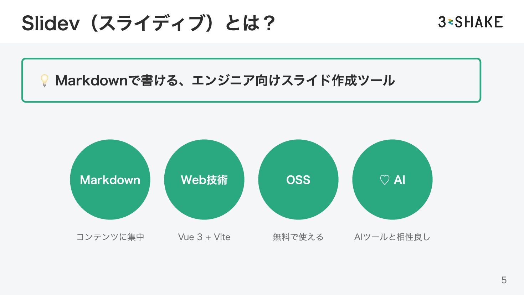Click the lightbulb emoji icon

pyautogui.click(x=45, y=80)
